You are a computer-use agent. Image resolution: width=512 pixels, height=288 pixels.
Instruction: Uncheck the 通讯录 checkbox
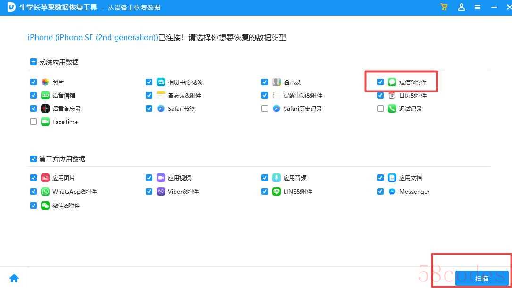point(264,82)
